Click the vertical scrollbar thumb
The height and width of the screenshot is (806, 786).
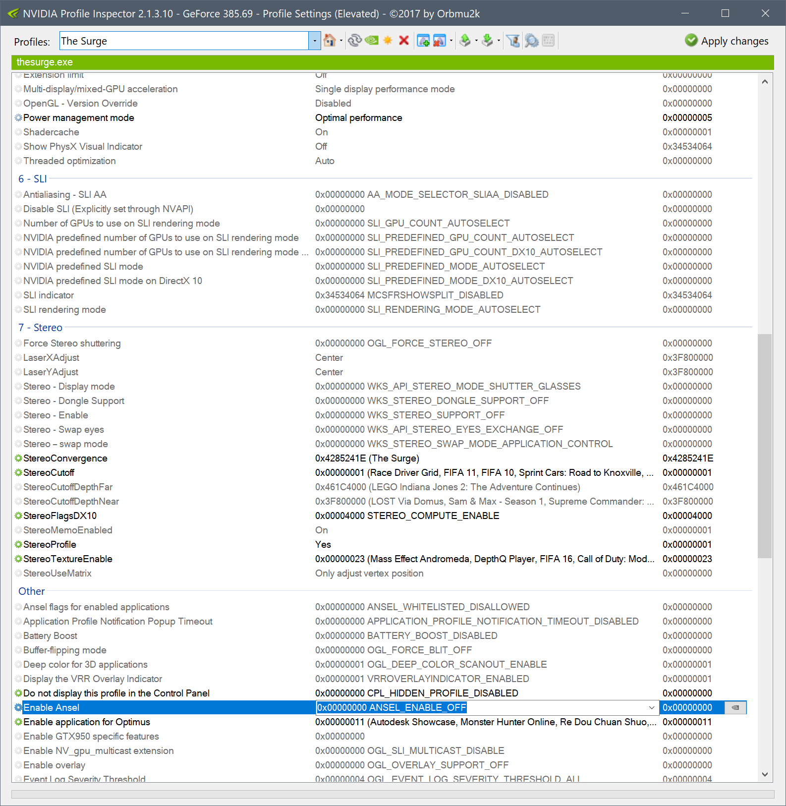(x=765, y=446)
